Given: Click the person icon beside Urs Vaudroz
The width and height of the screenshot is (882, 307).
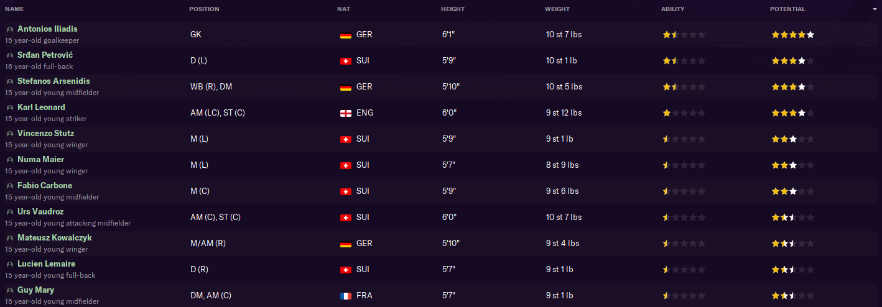Looking at the screenshot, I should [9, 212].
